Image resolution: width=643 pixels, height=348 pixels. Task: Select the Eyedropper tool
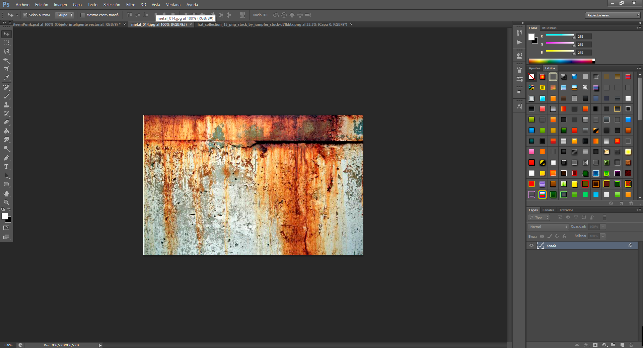point(6,78)
